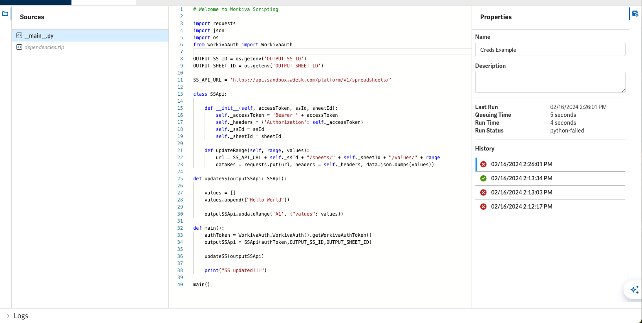Open the Sources folder icon in sidebar

coord(5,14)
